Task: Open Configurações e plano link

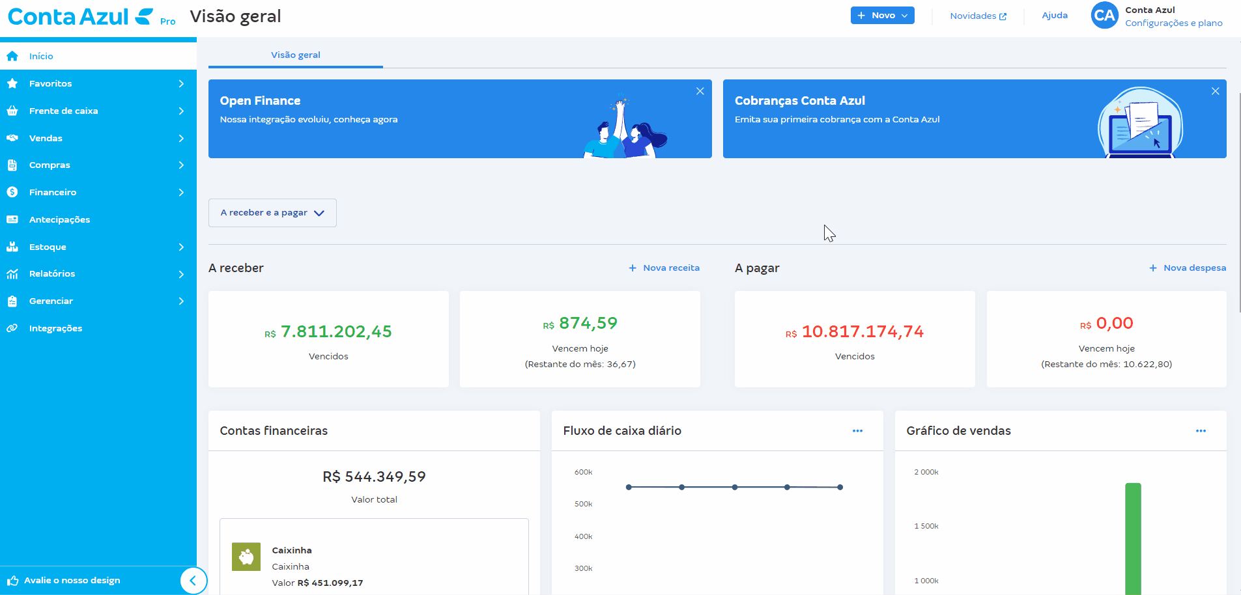Action: pyautogui.click(x=1173, y=23)
